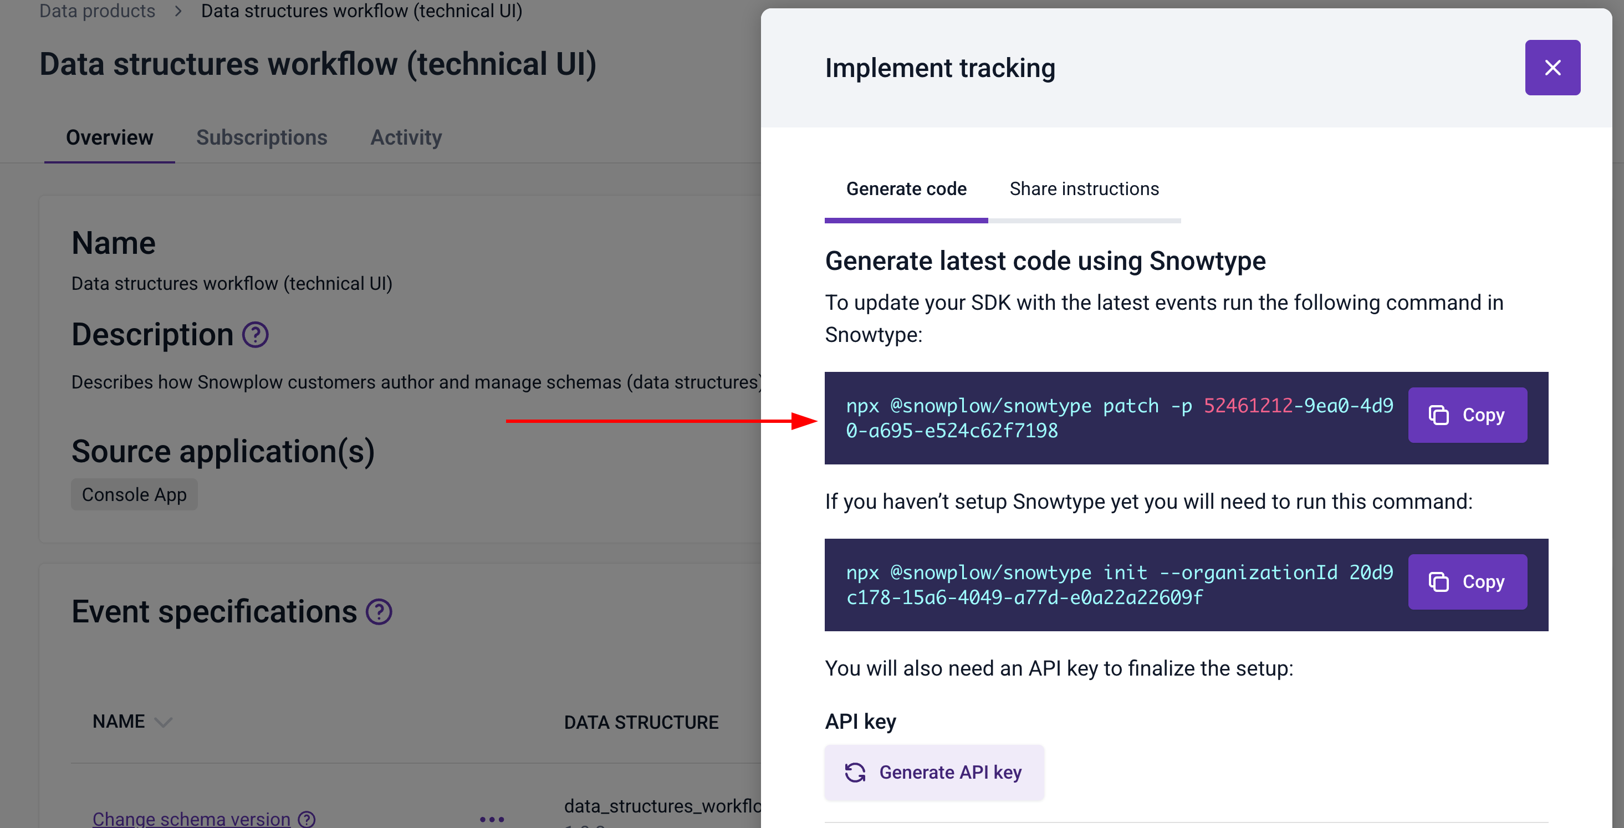Image resolution: width=1624 pixels, height=828 pixels.
Task: Navigate to Data products breadcrumb
Action: pyautogui.click(x=97, y=11)
